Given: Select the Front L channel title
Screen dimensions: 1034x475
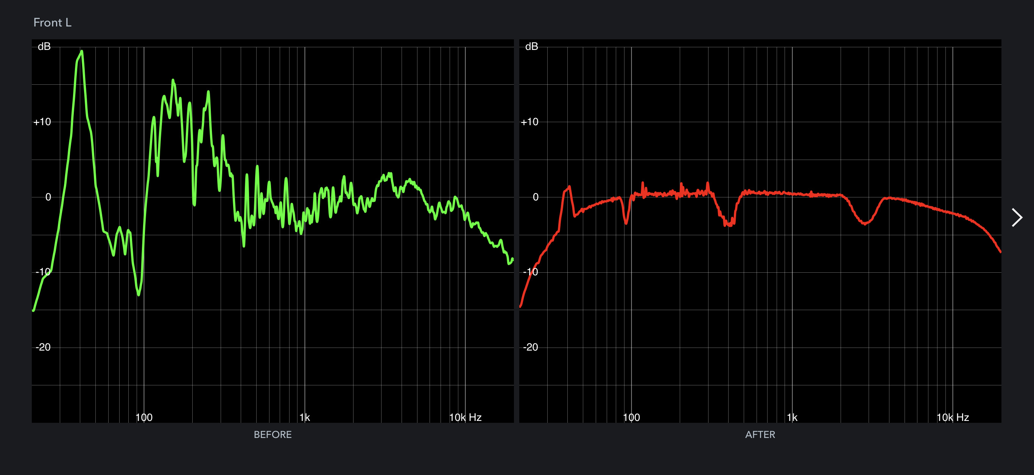Looking at the screenshot, I should 52,22.
